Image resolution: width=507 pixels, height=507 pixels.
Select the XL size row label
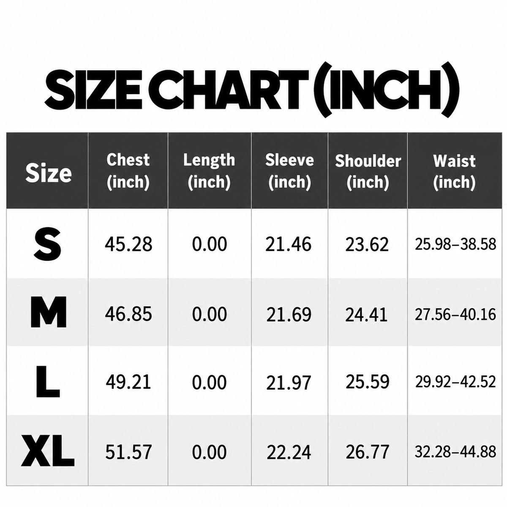click(48, 452)
